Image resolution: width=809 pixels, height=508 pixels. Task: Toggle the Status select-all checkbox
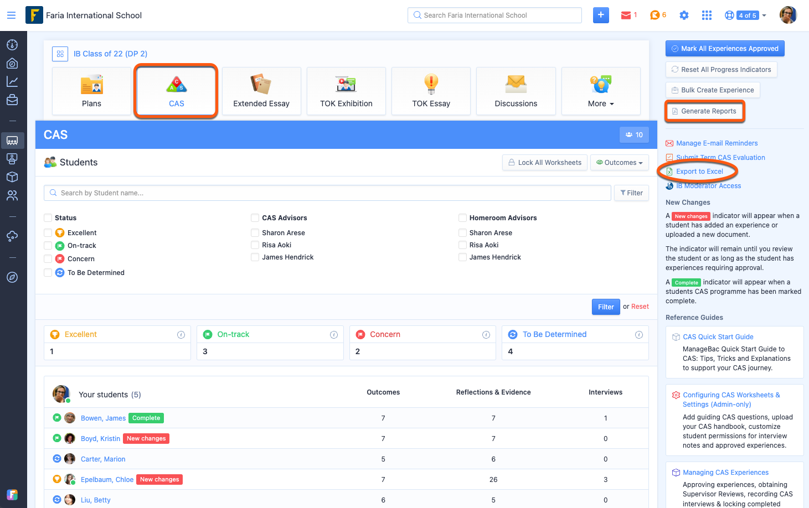point(48,217)
